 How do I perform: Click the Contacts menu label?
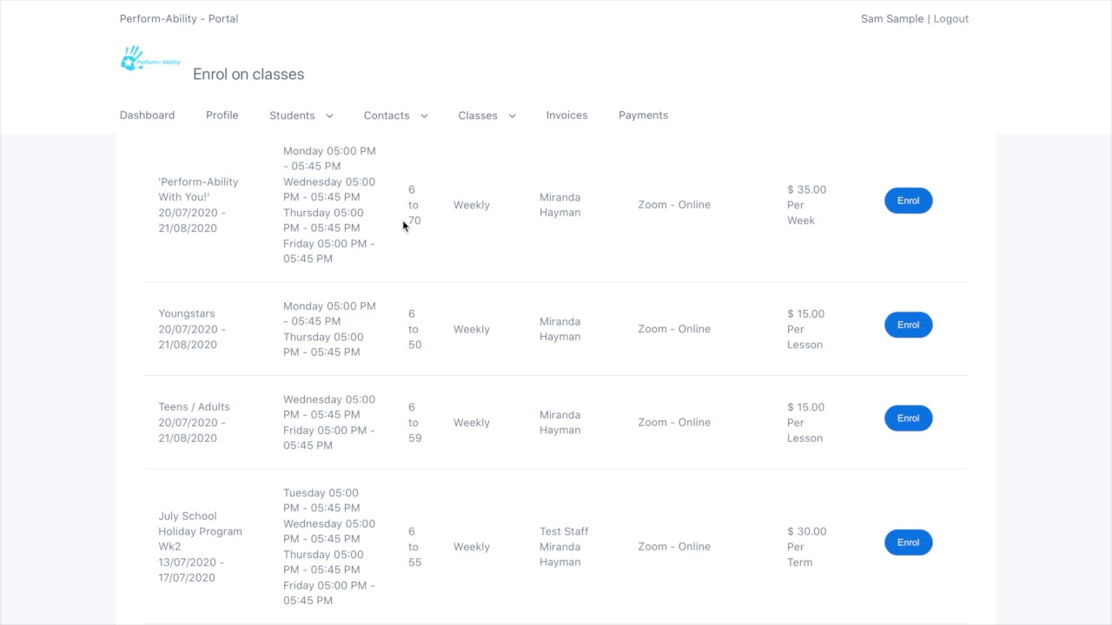(x=387, y=115)
